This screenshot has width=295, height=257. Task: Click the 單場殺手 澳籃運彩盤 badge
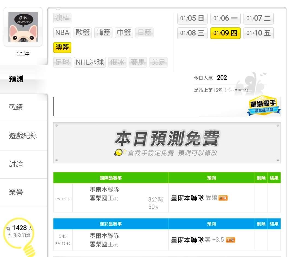[x=263, y=106]
